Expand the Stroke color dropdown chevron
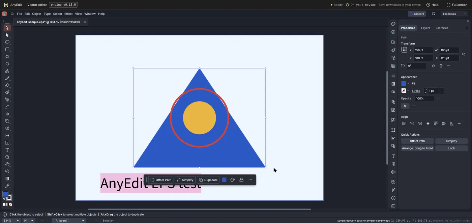472x223 pixels. coord(408,91)
